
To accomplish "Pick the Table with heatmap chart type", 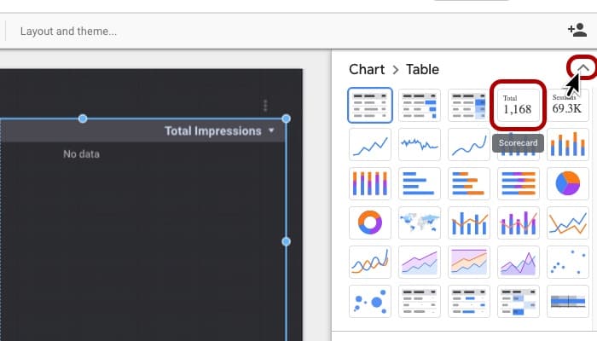I will [468, 106].
